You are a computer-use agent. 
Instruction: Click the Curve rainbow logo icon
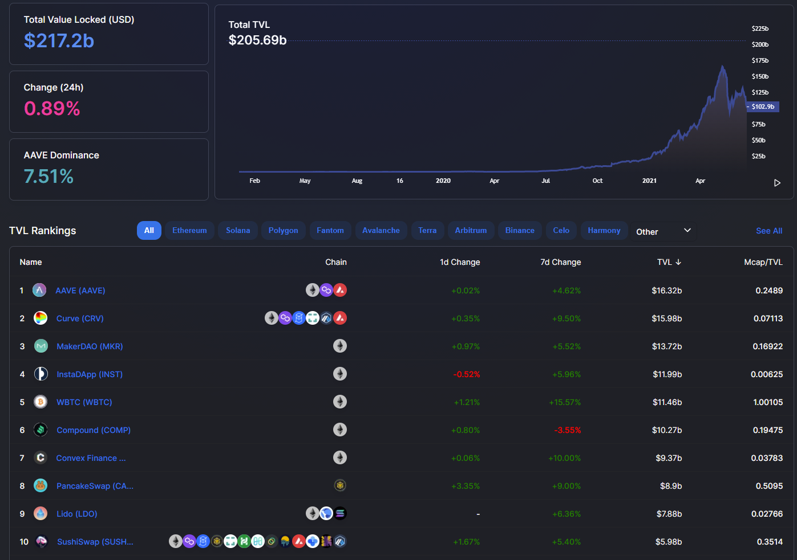pos(41,318)
